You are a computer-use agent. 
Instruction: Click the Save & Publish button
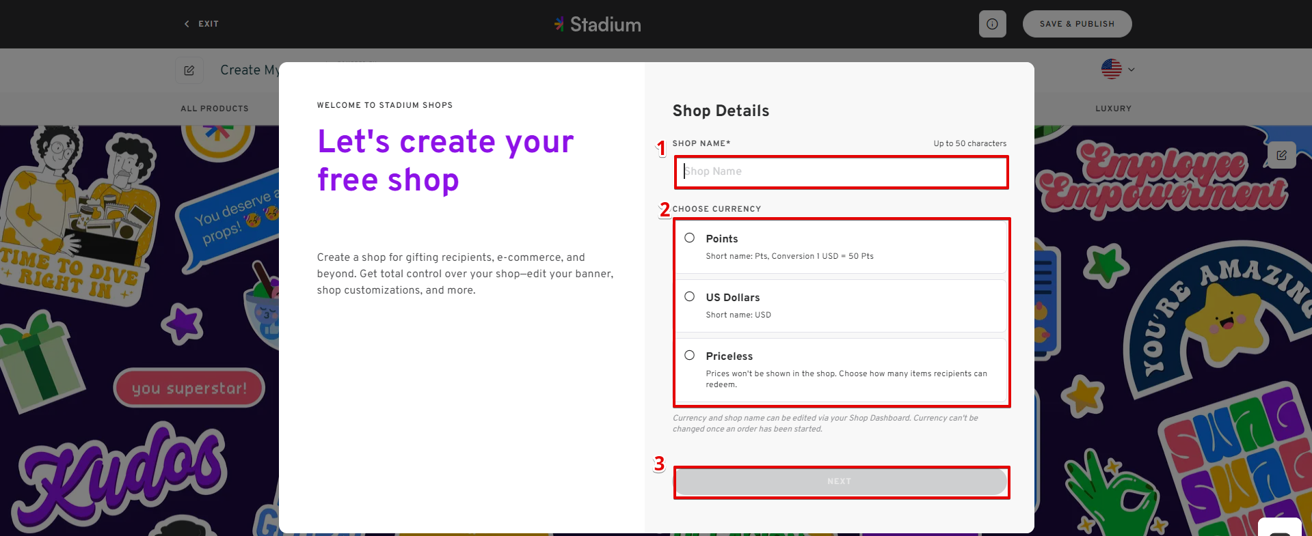tap(1077, 24)
